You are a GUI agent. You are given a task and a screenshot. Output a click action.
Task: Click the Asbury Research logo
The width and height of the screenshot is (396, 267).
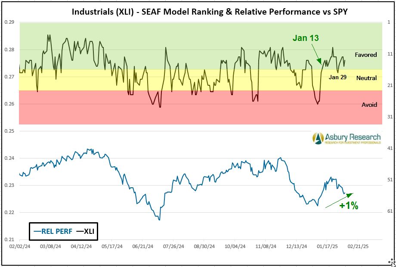tap(346, 138)
